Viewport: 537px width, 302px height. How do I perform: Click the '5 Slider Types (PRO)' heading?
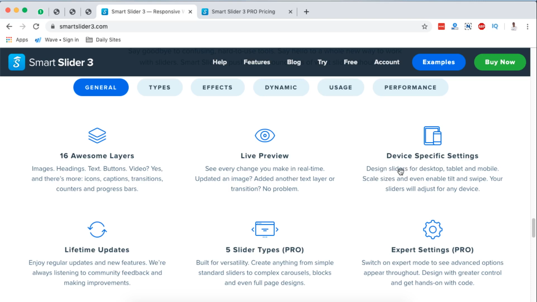pos(265,250)
